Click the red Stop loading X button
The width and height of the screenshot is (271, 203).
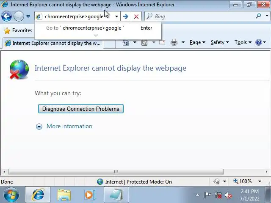pos(136,16)
